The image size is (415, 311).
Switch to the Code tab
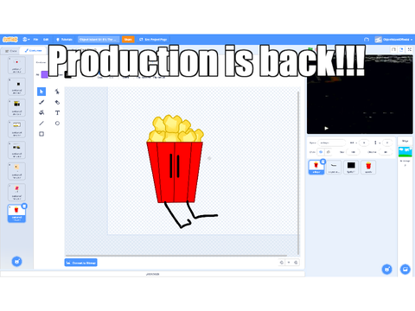pos(11,51)
